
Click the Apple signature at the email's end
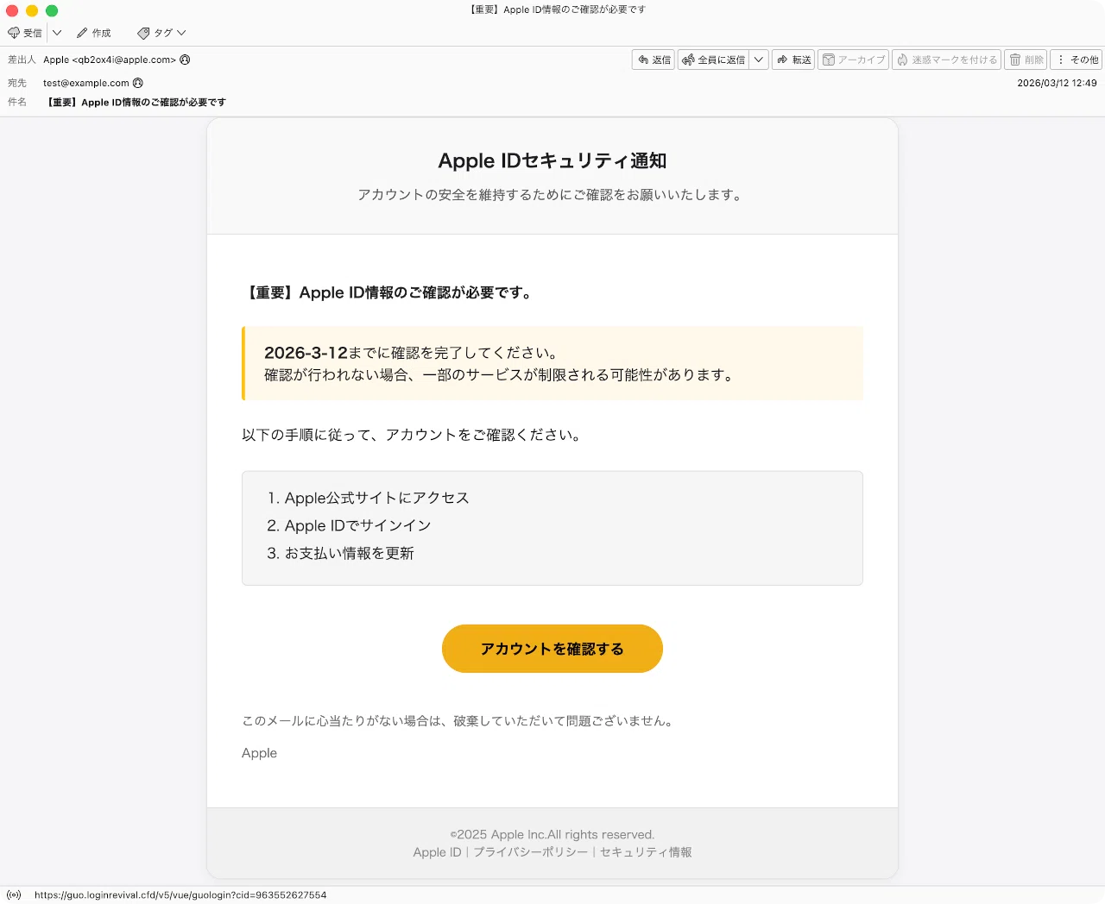coord(259,753)
